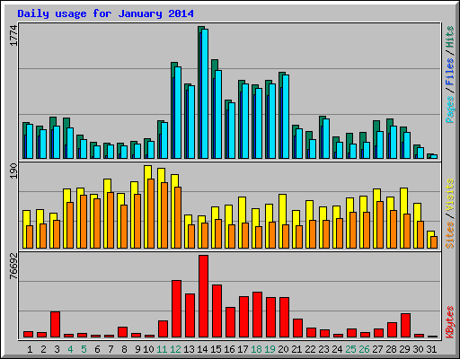460x359 pixels.
Task: Click the 'Pages' legend label
Action: (450, 109)
